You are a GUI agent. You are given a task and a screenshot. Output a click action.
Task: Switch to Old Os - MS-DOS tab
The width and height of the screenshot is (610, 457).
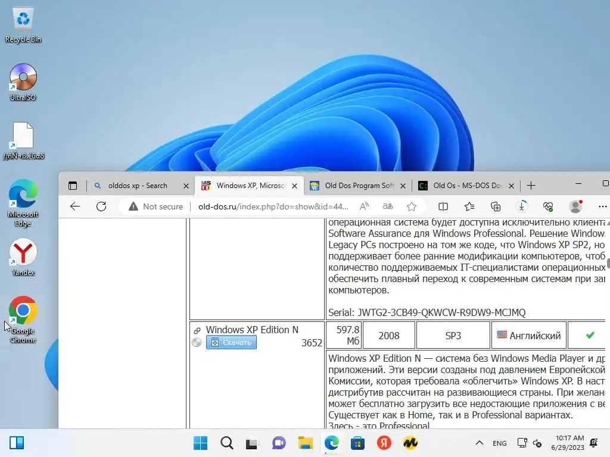pos(467,186)
